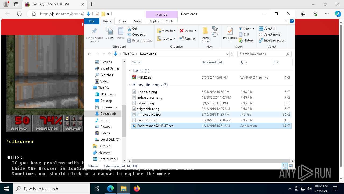Go back with Explorer back arrow
Screen dimensions: 344x194
(x=89, y=54)
